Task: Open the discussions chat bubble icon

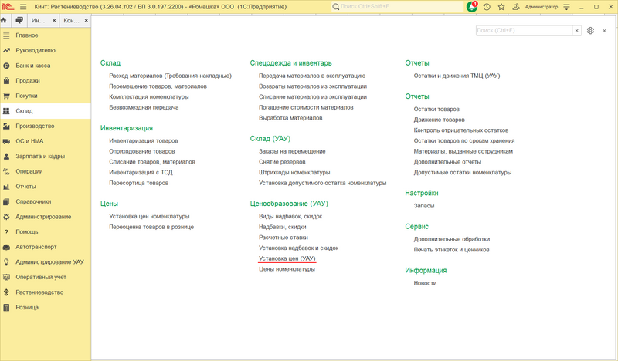Action: 19,20
